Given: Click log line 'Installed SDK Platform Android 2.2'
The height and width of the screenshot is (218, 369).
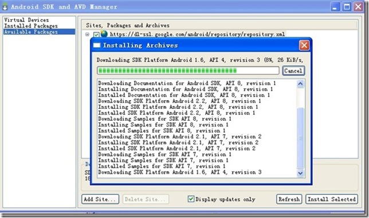Looking at the screenshot, I should pyautogui.click(x=176, y=113).
